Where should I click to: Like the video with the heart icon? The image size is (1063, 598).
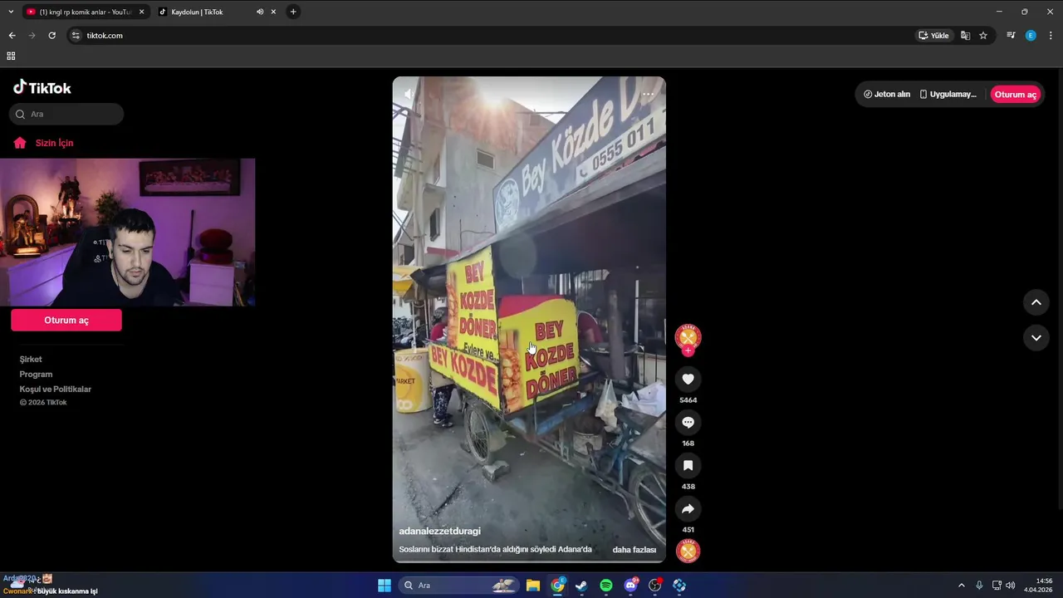[688, 380]
